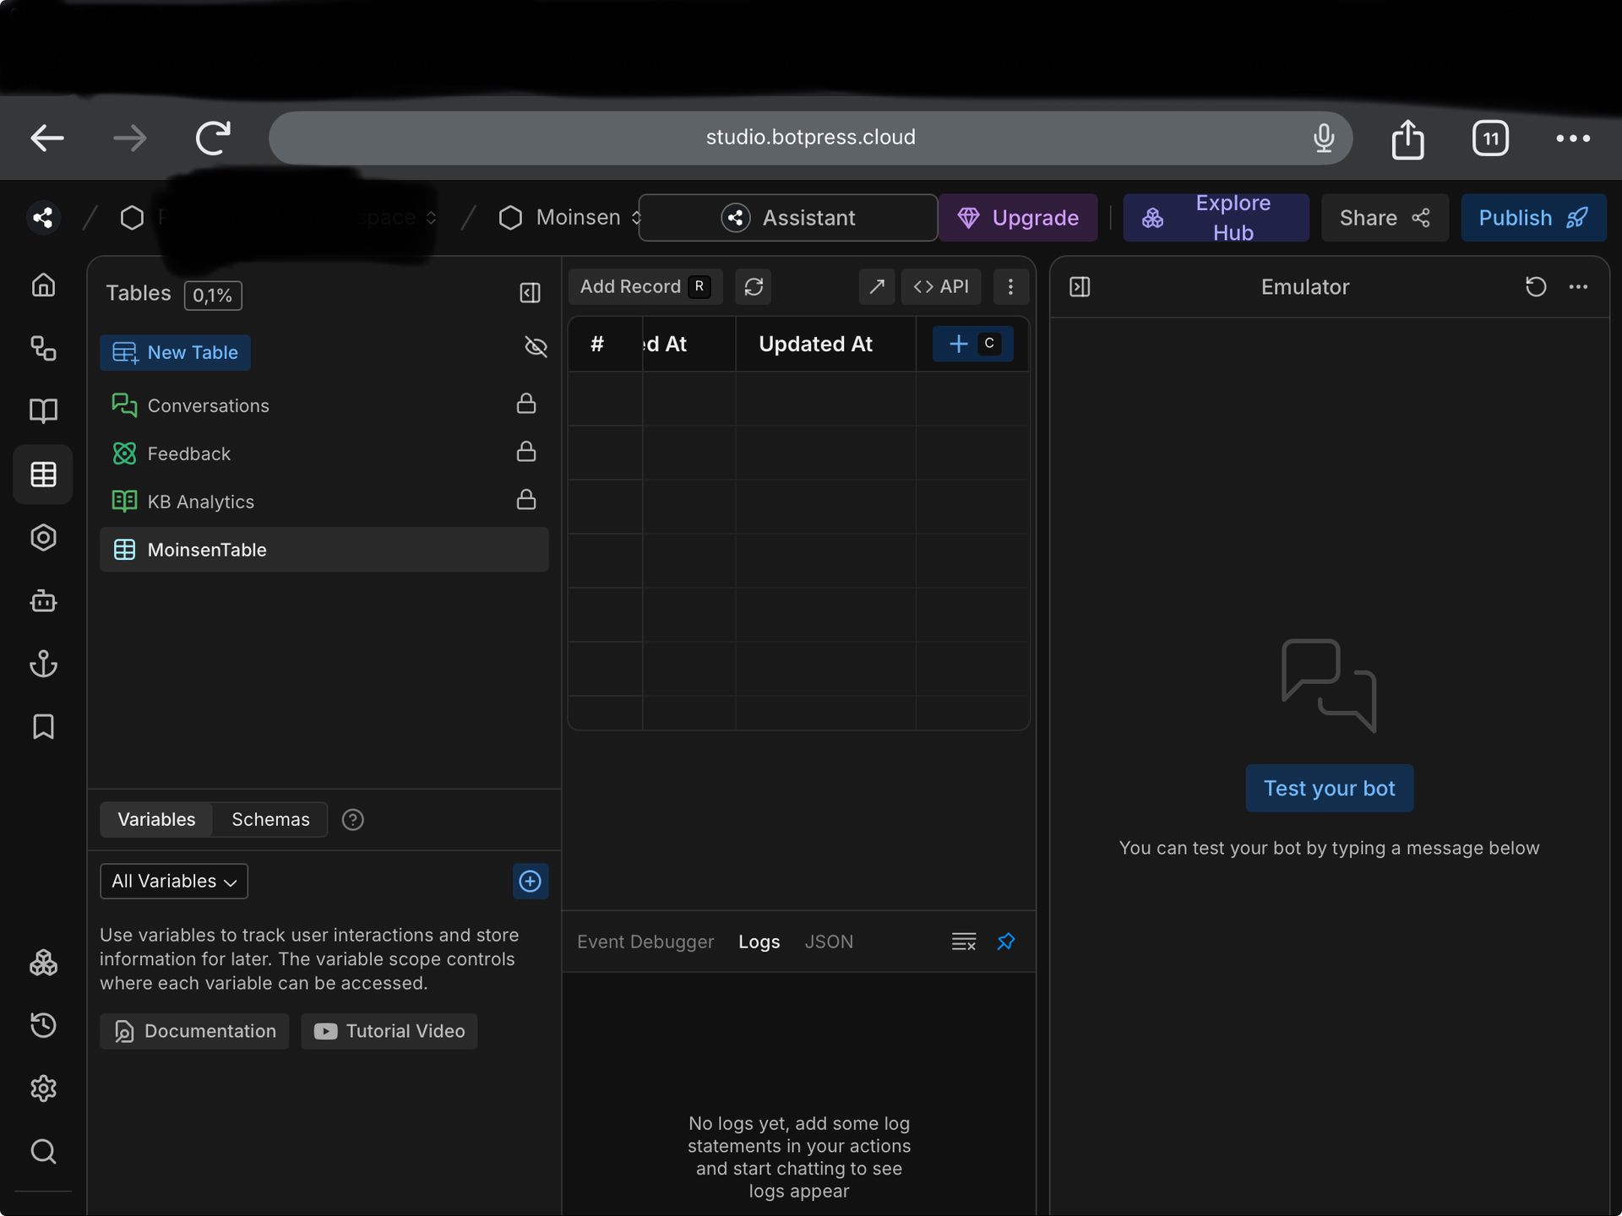Screen dimensions: 1622x1216
Task: Open the table three-dot options menu
Action: 1010,287
